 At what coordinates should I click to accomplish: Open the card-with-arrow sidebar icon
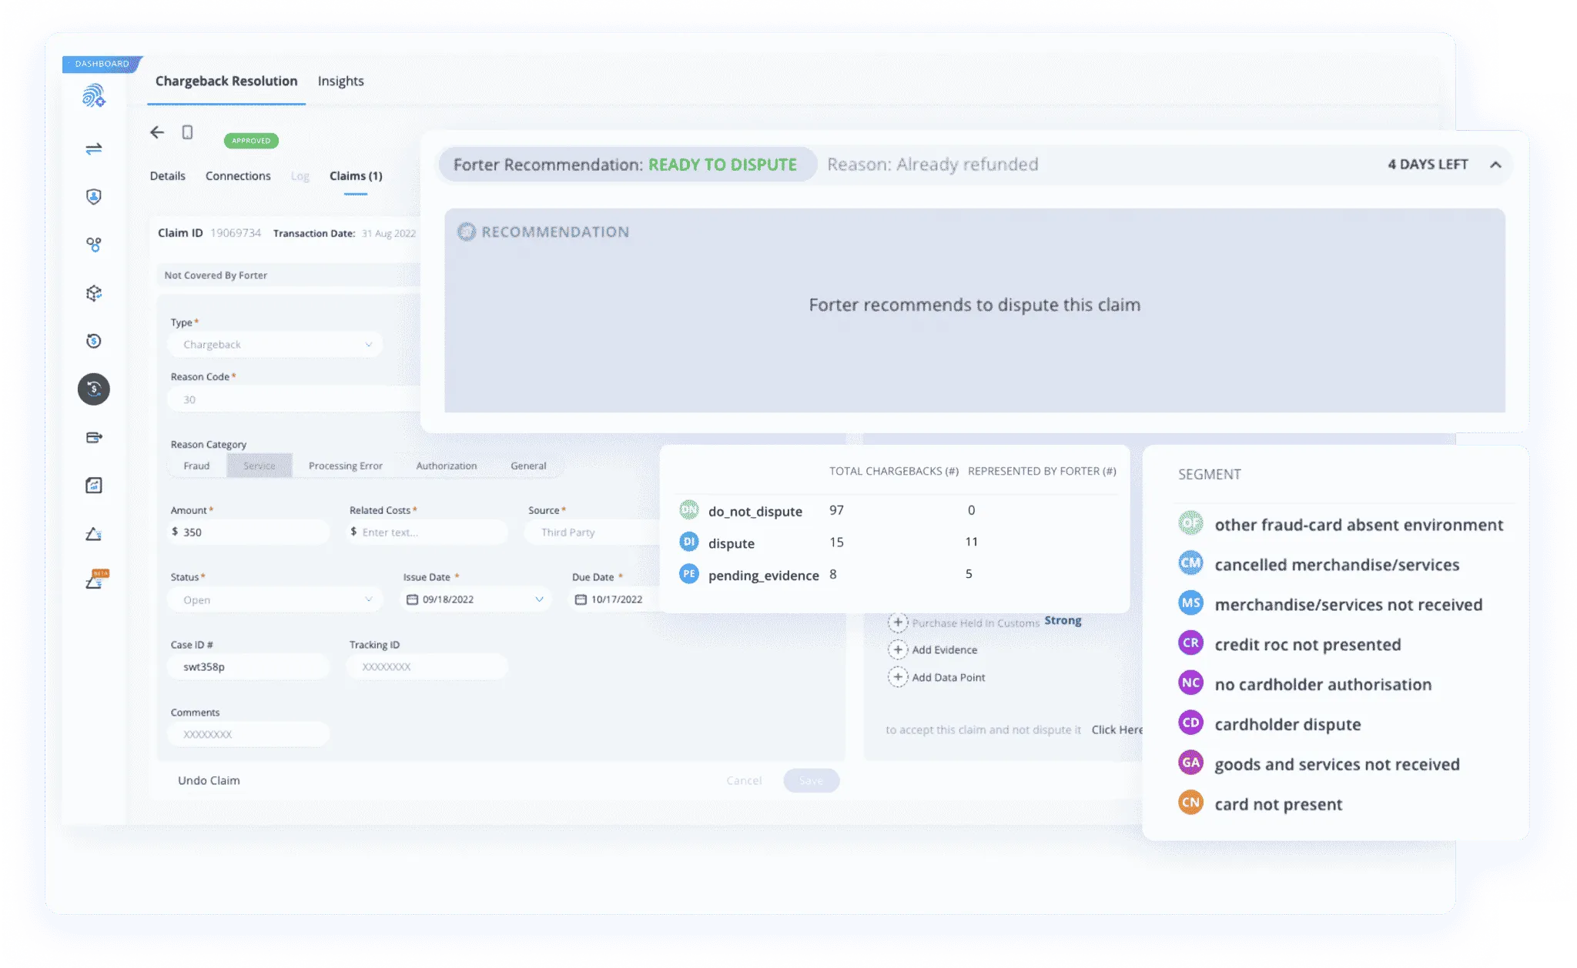pos(94,438)
